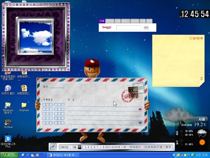Expand hidden system tray icons arrow
The width and height of the screenshot is (210, 158).
coord(174,155)
